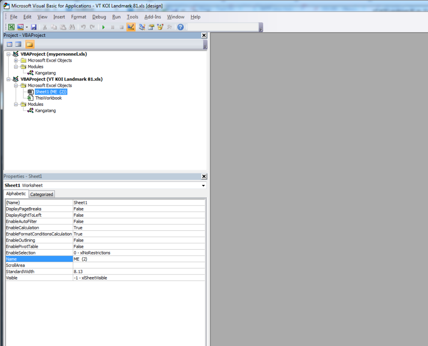The height and width of the screenshot is (346, 428).
Task: Toggle Design Mode icon
Action: point(131,27)
